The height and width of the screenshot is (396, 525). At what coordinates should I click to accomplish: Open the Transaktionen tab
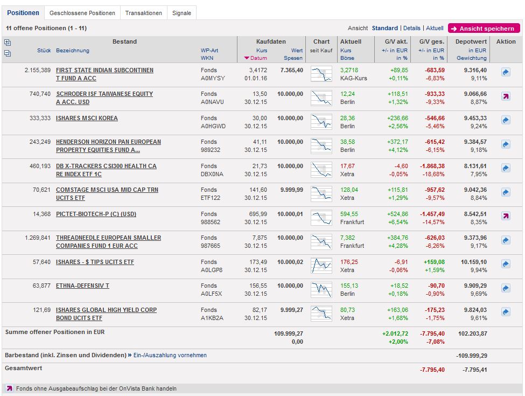(x=143, y=13)
